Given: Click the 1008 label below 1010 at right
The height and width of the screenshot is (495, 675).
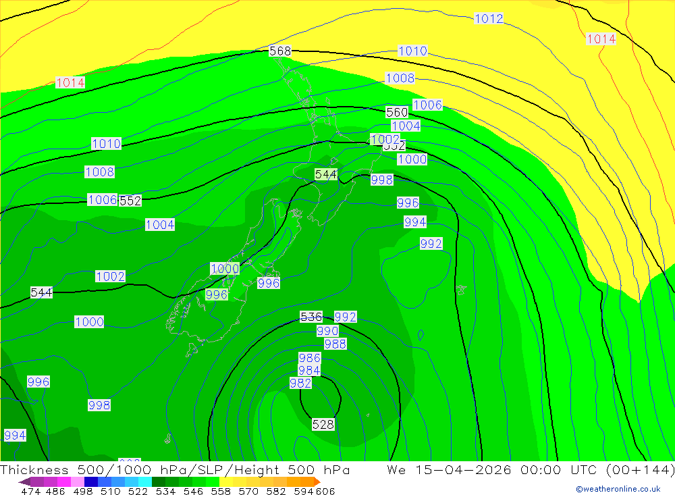Looking at the screenshot, I should (x=400, y=78).
